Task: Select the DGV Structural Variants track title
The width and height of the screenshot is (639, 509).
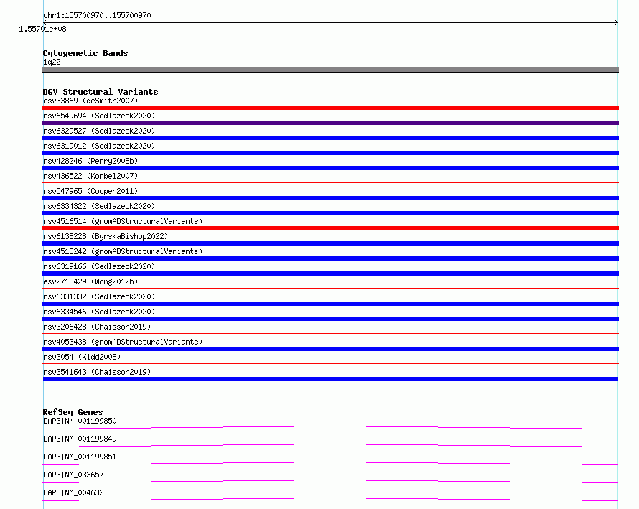Action: 101,92
